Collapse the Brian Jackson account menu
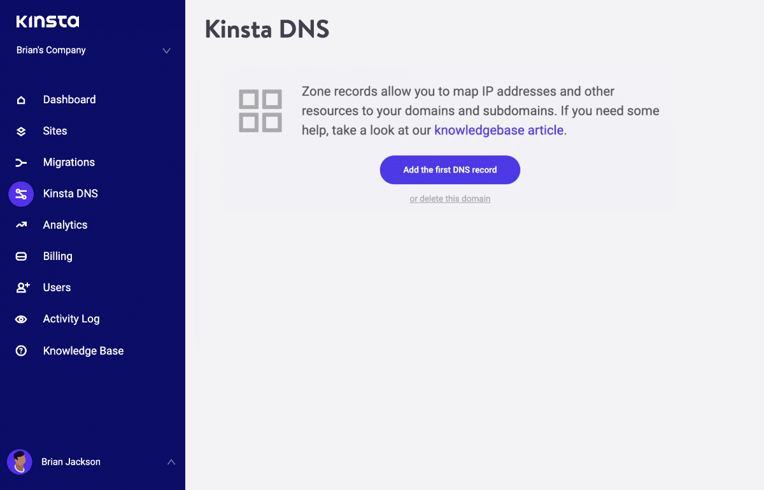Image resolution: width=764 pixels, height=490 pixels. point(171,461)
